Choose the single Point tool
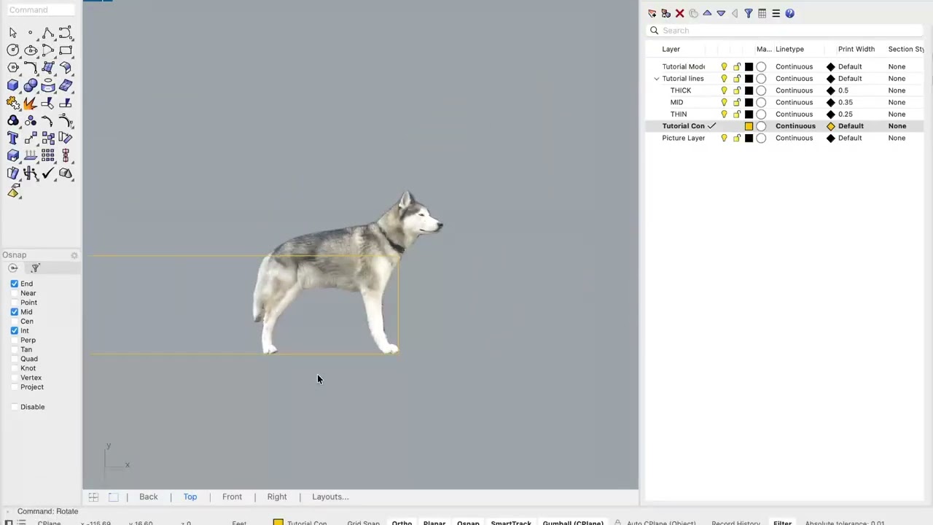 (x=30, y=33)
